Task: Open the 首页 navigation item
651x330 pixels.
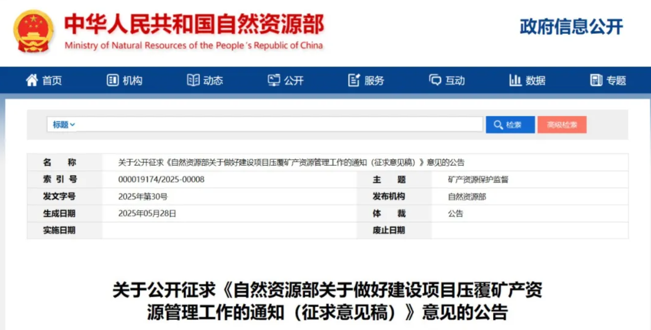Action: click(x=44, y=80)
